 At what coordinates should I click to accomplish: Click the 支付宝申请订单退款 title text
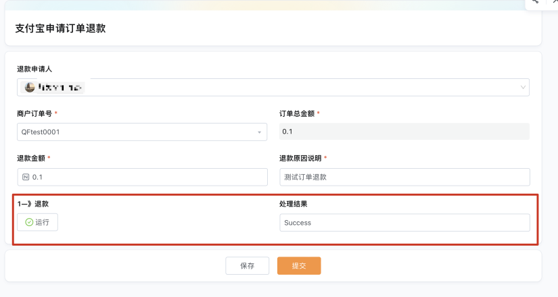pyautogui.click(x=60, y=28)
